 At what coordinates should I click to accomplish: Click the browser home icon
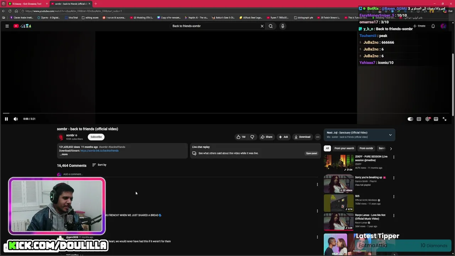[16, 11]
